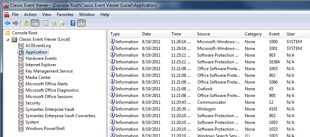The height and width of the screenshot is (137, 310).
Task: Open the File menu
Action: tap(15, 15)
